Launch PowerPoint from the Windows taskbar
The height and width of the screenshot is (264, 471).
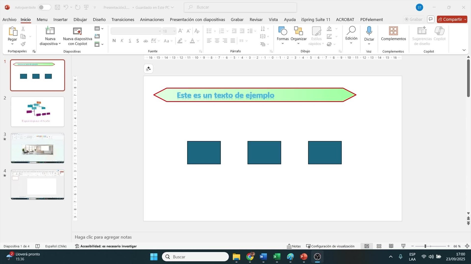[303, 257]
